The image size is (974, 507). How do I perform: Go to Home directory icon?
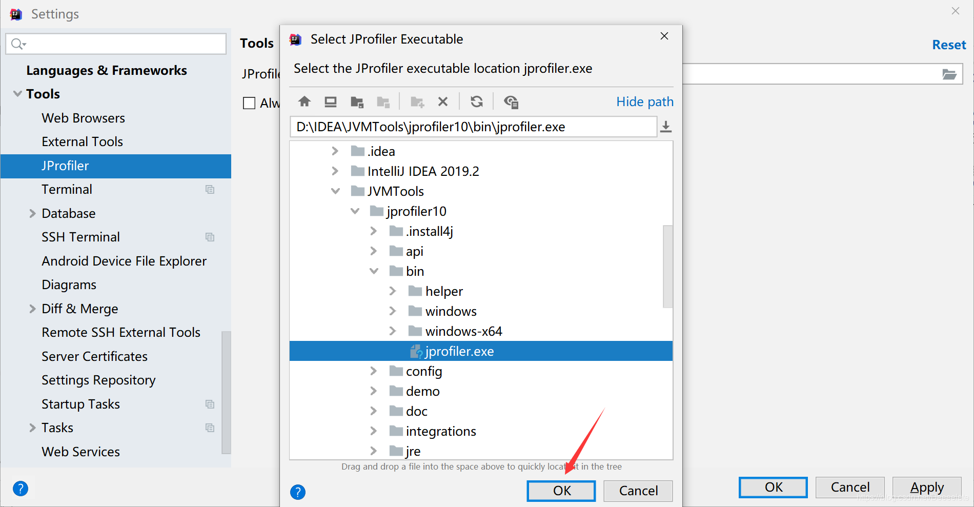point(305,102)
